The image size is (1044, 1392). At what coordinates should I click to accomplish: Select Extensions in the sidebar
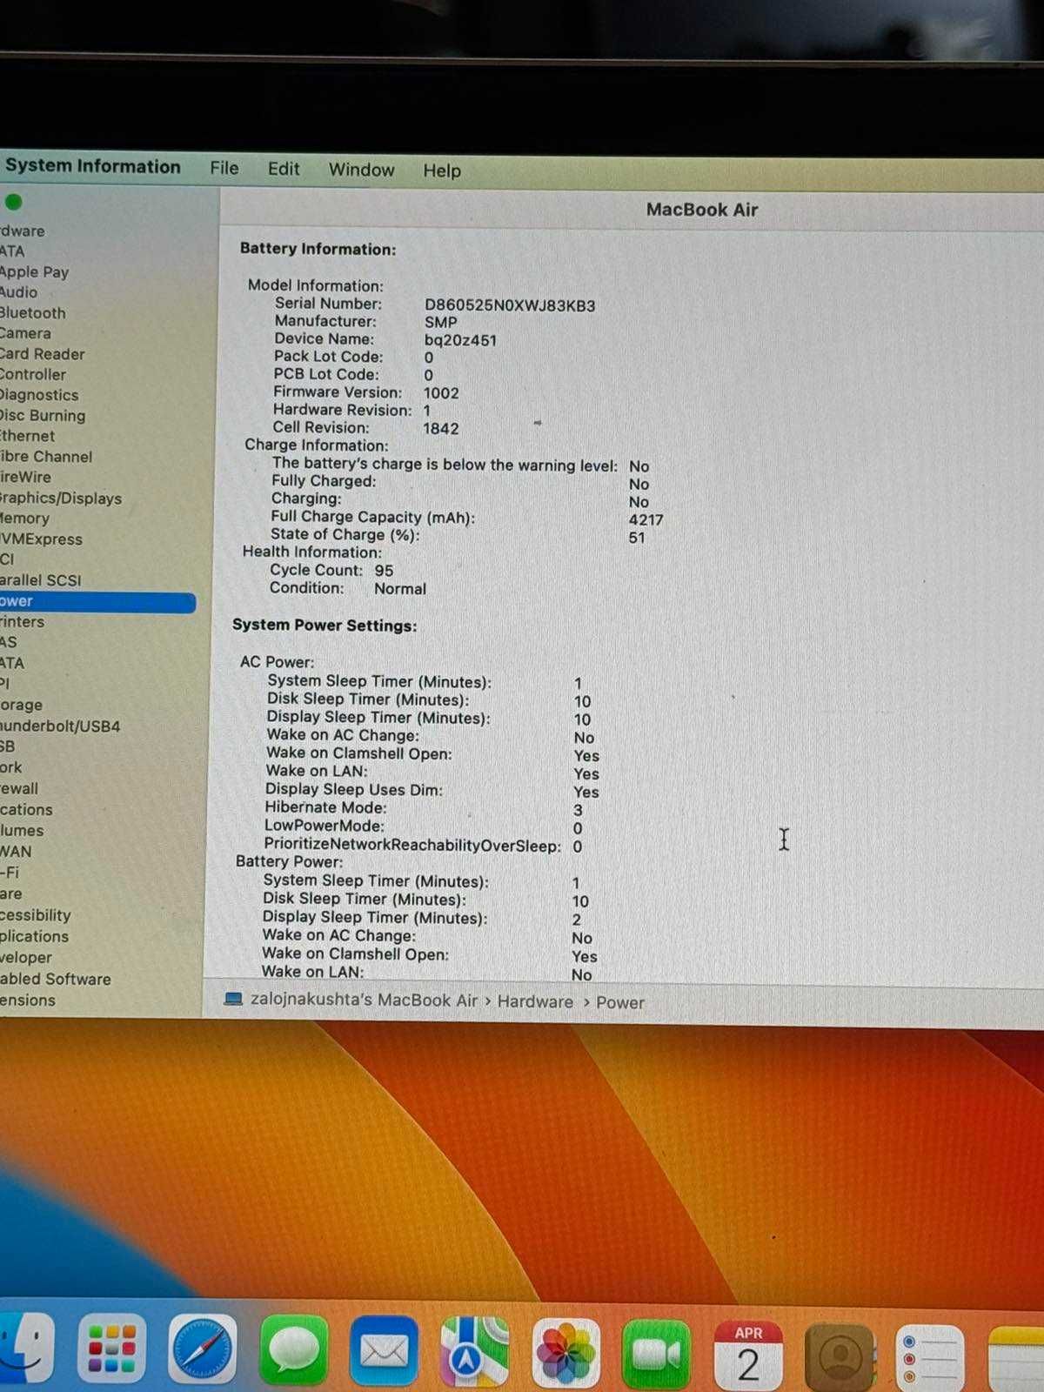28,1000
